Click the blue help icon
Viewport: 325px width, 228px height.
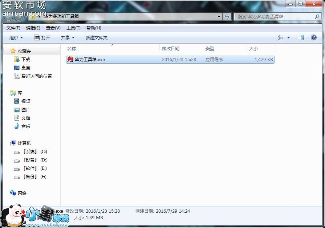click(x=314, y=37)
